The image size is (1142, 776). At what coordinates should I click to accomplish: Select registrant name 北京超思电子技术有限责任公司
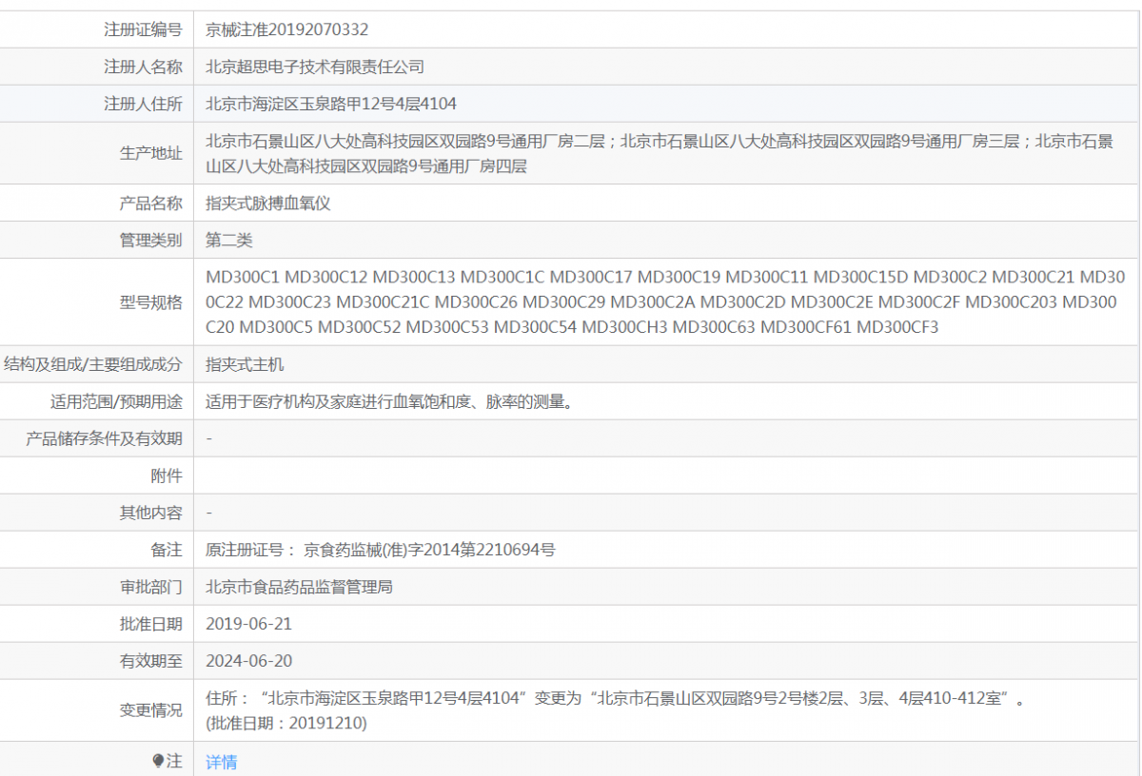coord(315,67)
